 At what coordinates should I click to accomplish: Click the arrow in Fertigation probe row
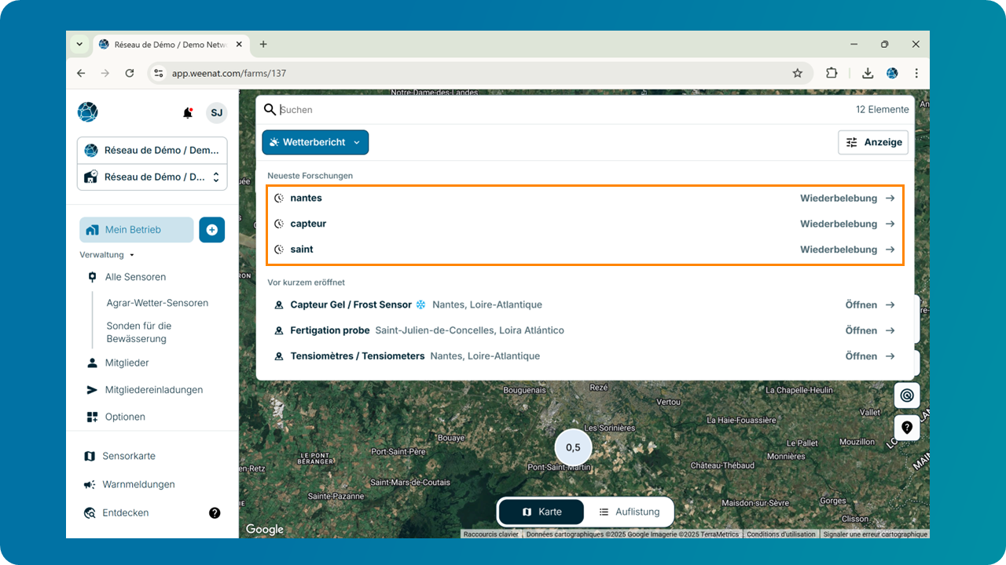(890, 330)
